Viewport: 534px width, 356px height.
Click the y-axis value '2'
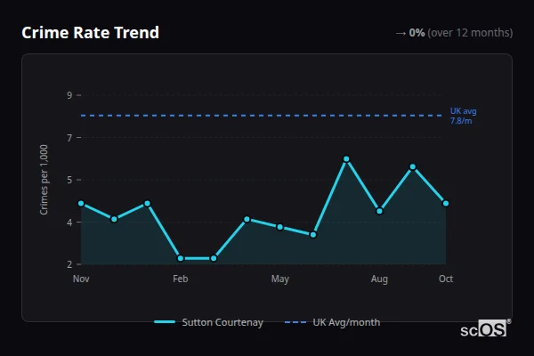pyautogui.click(x=69, y=264)
